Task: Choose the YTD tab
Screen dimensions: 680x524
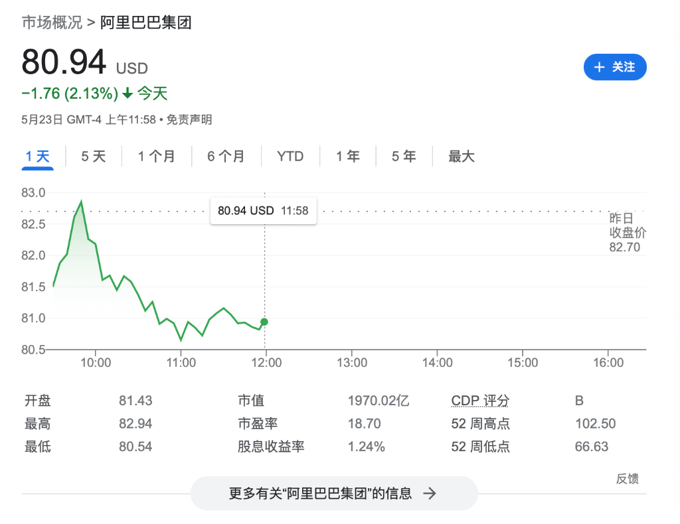Action: click(290, 157)
